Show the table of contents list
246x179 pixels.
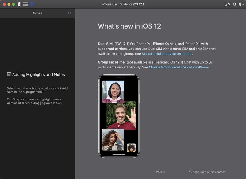(26, 4)
